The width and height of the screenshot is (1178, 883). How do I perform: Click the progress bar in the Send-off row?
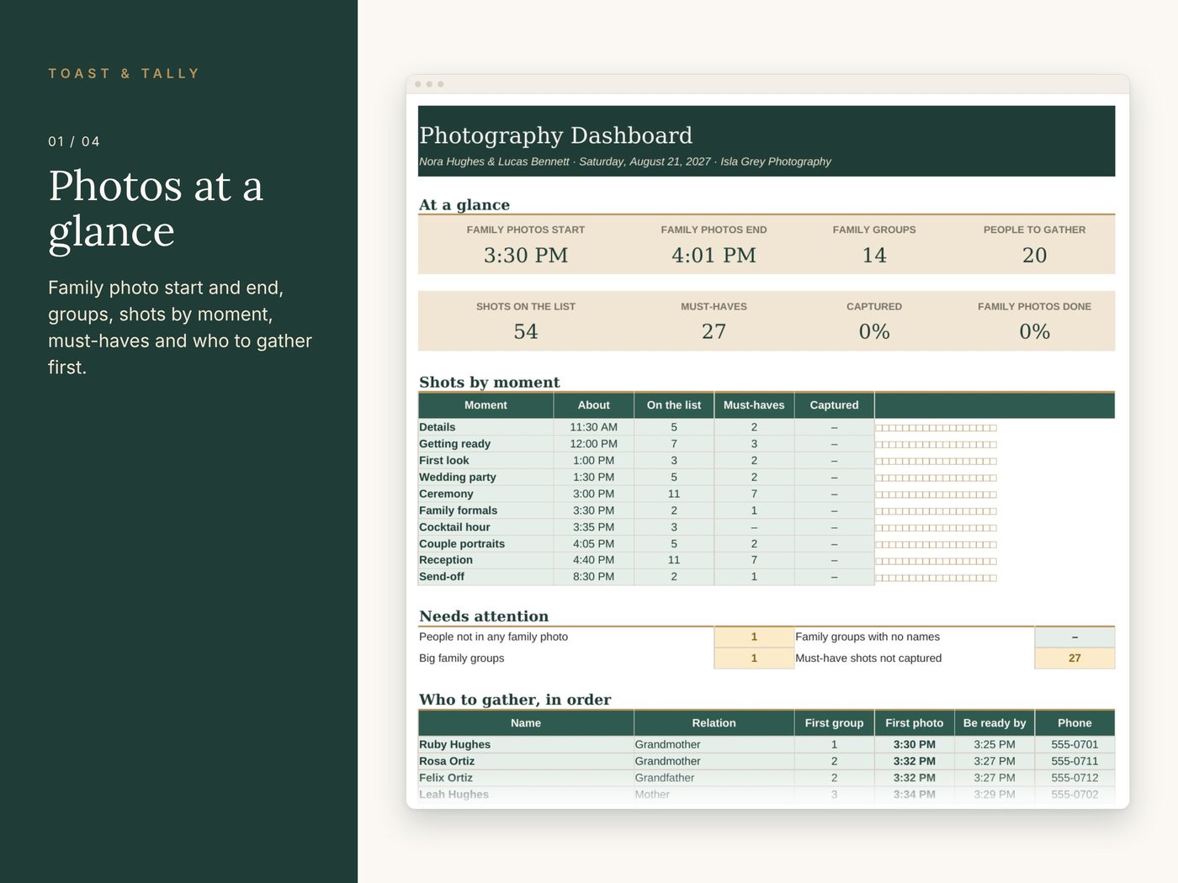(x=936, y=578)
